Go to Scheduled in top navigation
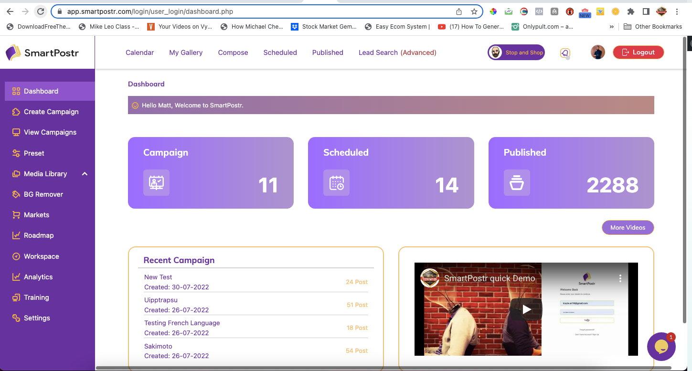 280,53
